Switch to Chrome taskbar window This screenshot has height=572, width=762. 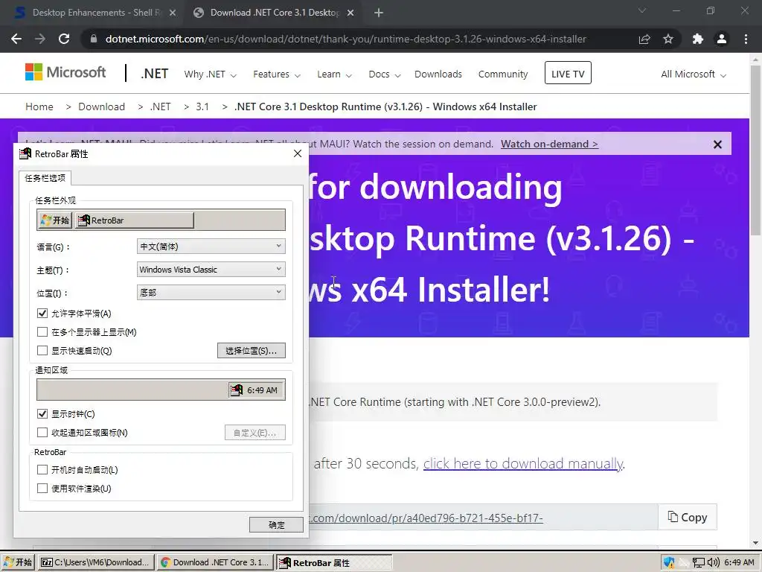click(x=215, y=562)
